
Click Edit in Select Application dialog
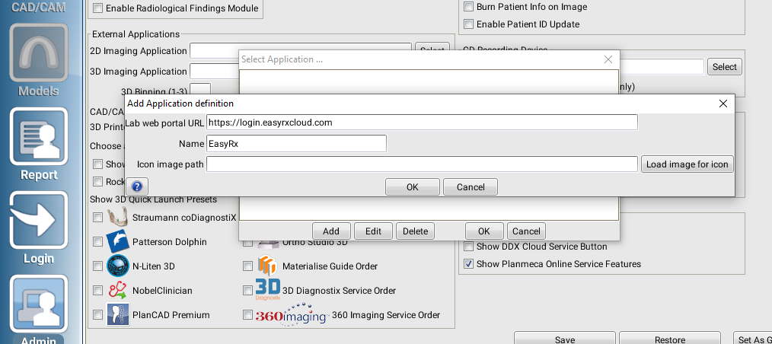click(x=373, y=231)
